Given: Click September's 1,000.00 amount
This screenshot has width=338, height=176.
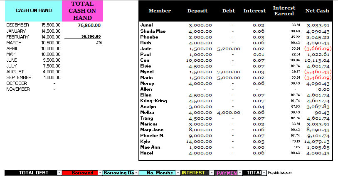Looking at the screenshot, I should pos(52,77).
